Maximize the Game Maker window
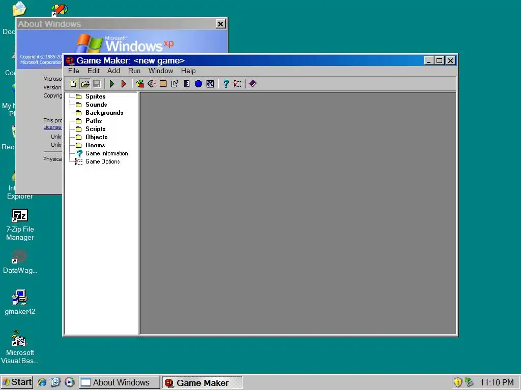The image size is (521, 390). coord(439,61)
